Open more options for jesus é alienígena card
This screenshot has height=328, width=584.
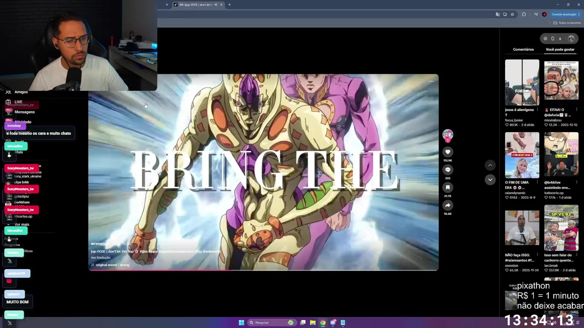537,110
